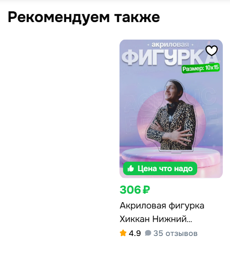This screenshot has height=263, width=230.
Task: Click the ruble sign beside 306
Action: [146, 190]
